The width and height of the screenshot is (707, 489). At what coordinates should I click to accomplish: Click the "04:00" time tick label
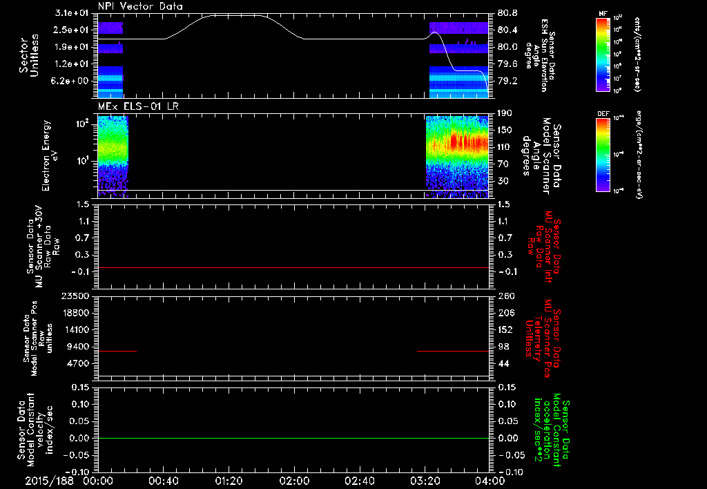(x=490, y=481)
